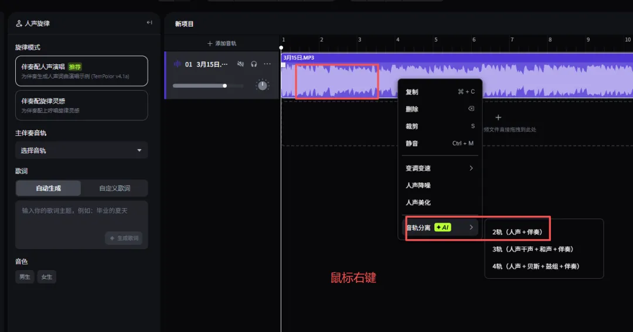Select 2轨（人声+伴奏） separation
633x332 pixels.
pyautogui.click(x=517, y=232)
